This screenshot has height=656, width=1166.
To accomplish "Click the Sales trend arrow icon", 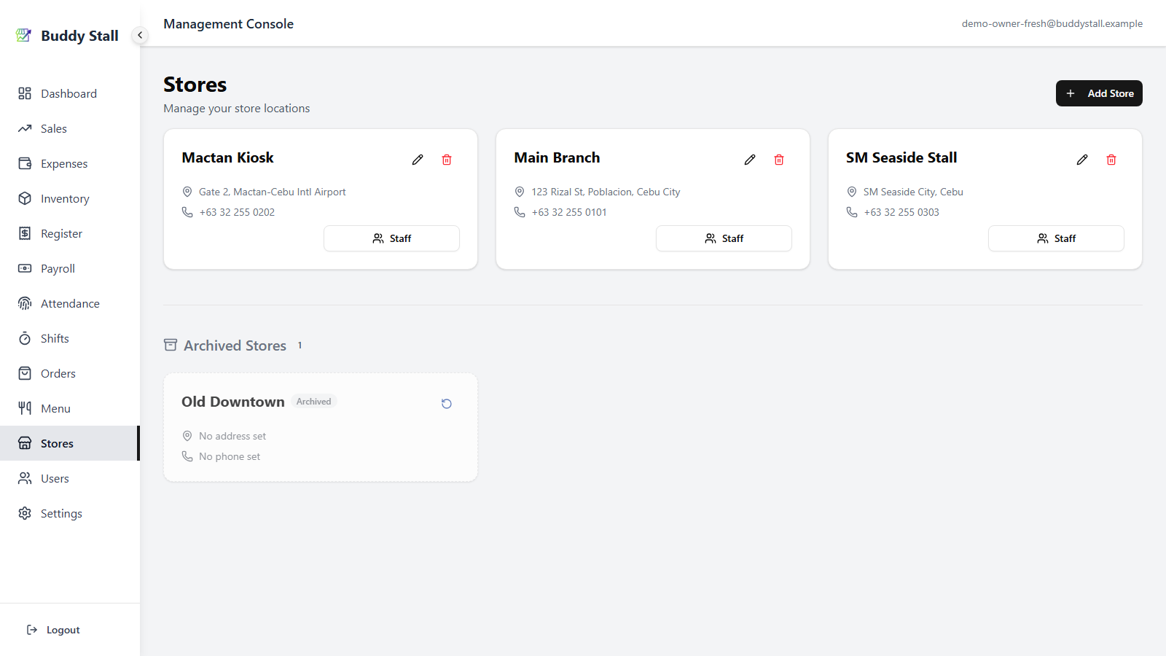I will (x=25, y=128).
